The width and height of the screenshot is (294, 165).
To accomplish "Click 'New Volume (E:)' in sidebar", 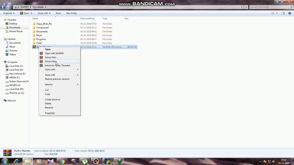I will click(x=17, y=74).
